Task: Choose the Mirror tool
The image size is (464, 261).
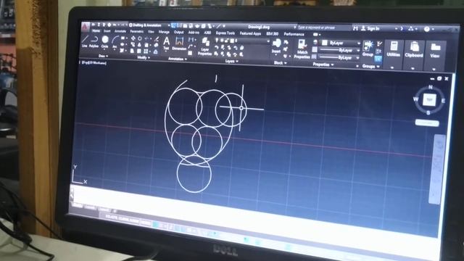Action: 140,45
